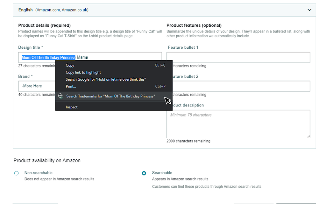Click Copy link to highlight
This screenshot has height=204, width=326.
[83, 72]
